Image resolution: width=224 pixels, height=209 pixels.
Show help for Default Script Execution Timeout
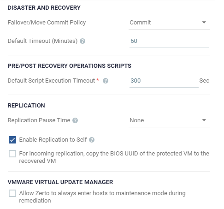click(x=106, y=81)
